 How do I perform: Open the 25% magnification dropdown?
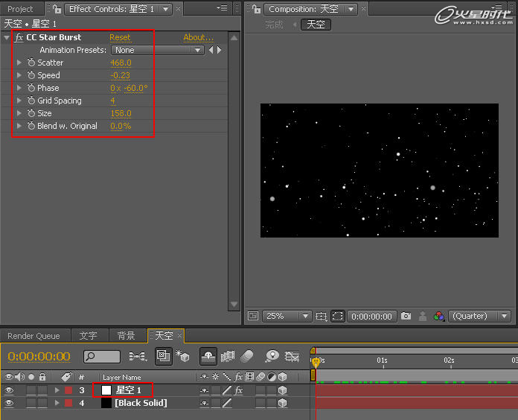(x=287, y=316)
